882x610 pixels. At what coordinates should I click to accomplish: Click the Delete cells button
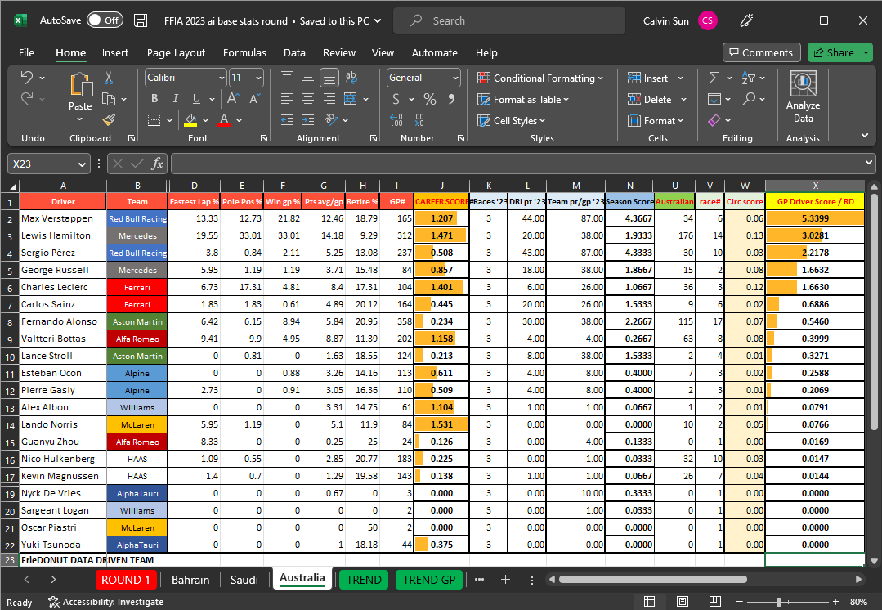click(650, 100)
